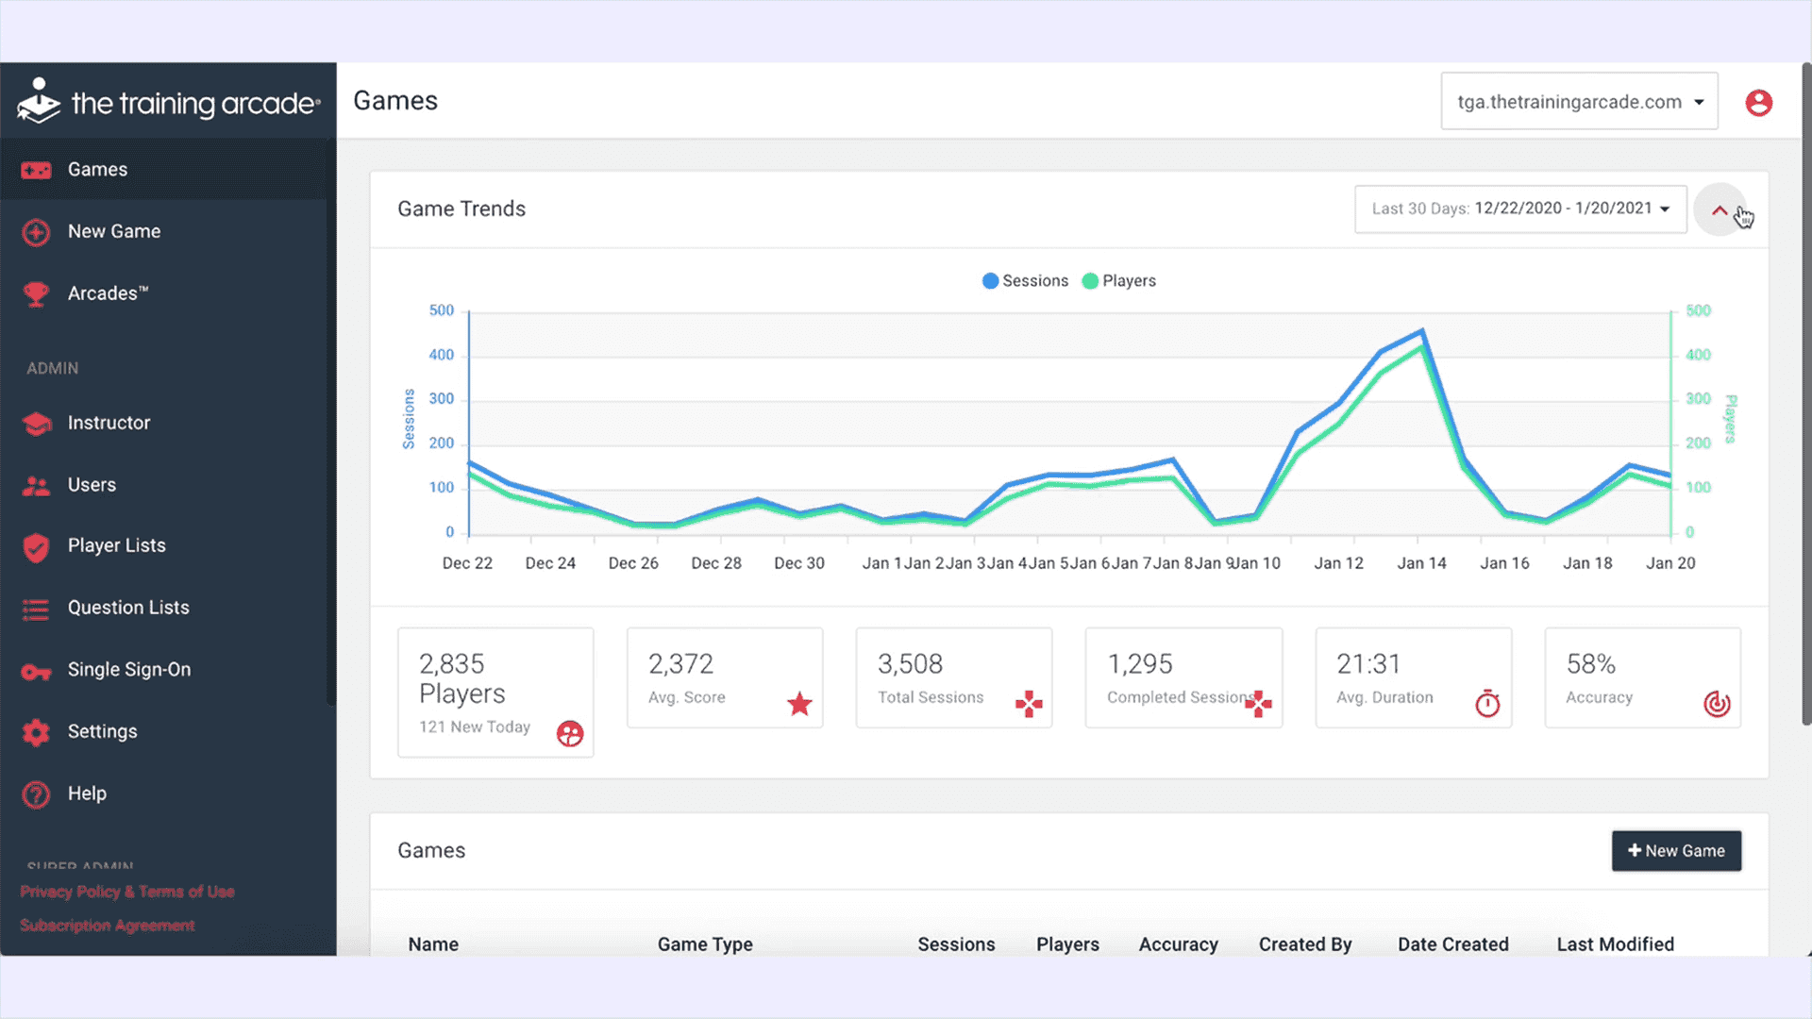Click the Help question mark icon

click(36, 794)
